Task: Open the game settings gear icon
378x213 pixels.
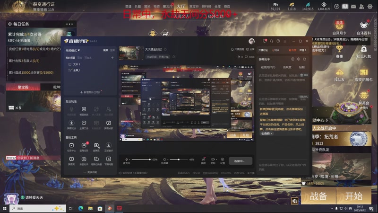Action: (x=370, y=7)
